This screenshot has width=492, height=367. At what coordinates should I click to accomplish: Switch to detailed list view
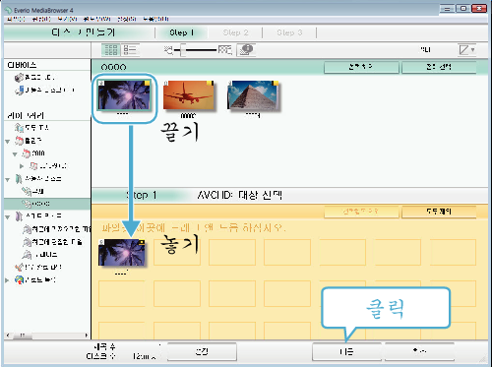tap(130, 50)
